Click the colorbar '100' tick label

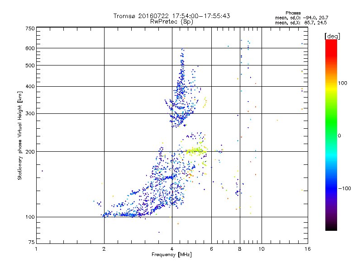(343, 83)
